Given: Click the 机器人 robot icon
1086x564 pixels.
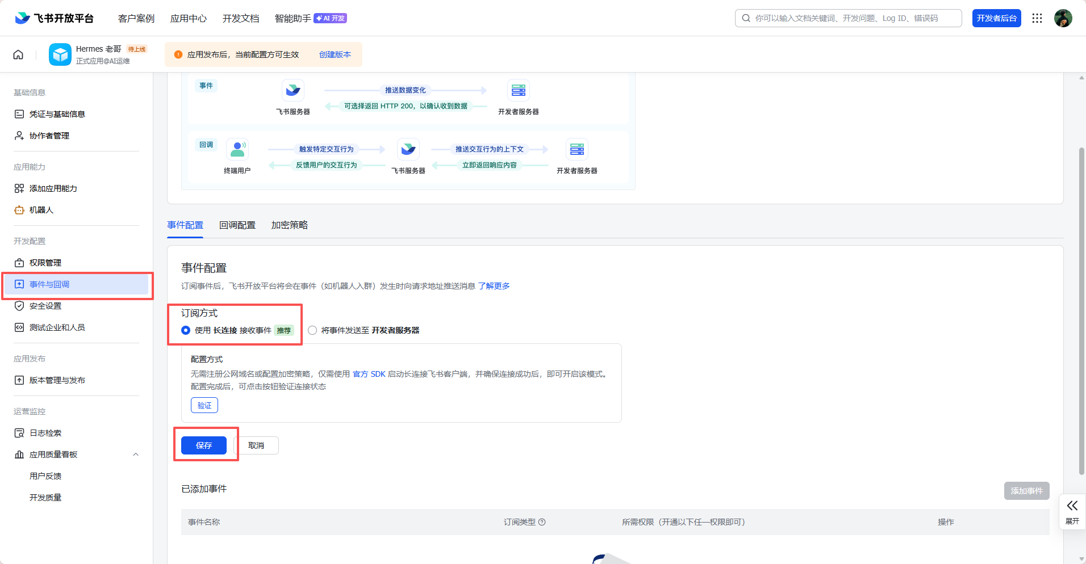Looking at the screenshot, I should click(19, 210).
